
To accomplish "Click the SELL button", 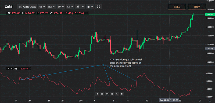I will (x=177, y=7).
